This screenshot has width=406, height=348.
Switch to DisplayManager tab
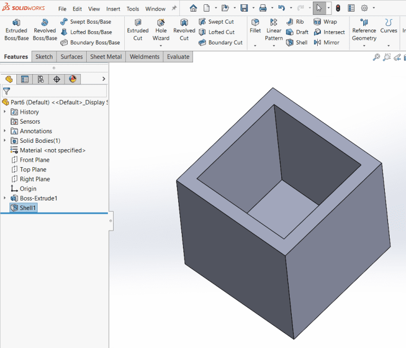click(x=73, y=79)
